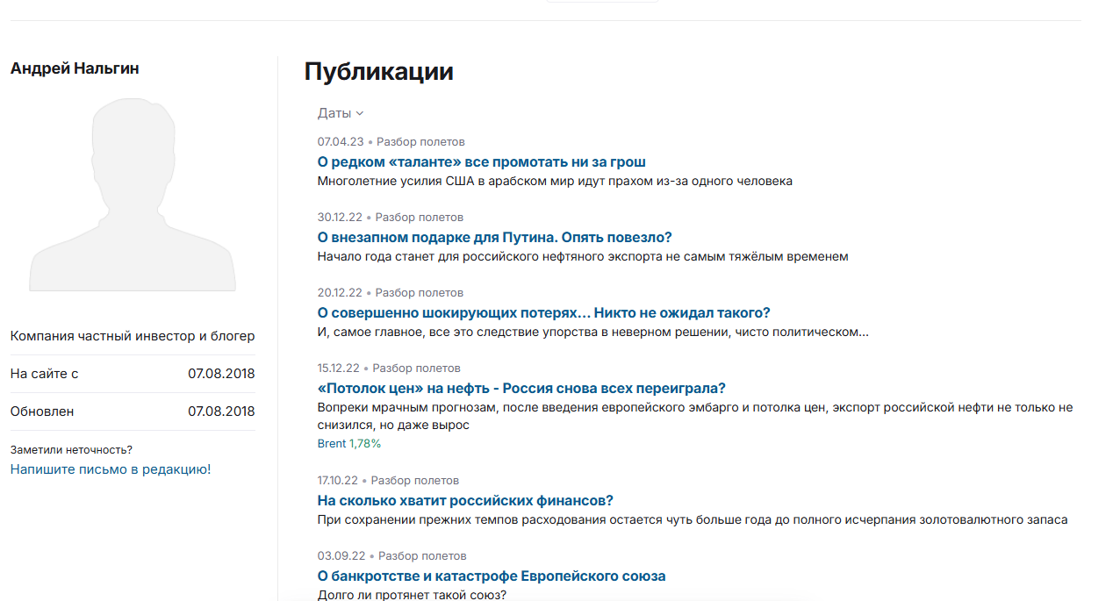Click the text «Компания частный инвестор и блогер»
This screenshot has height=601, width=1120.
click(x=133, y=336)
